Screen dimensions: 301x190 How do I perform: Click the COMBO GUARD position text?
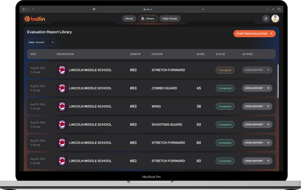(x=164, y=88)
